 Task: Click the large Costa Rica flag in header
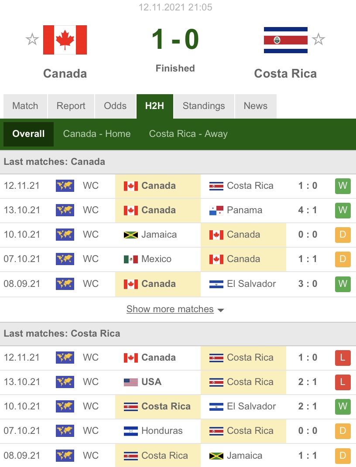pyautogui.click(x=286, y=40)
